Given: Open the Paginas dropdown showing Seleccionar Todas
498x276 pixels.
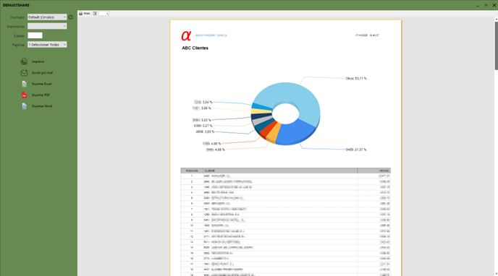Looking at the screenshot, I should [x=47, y=45].
